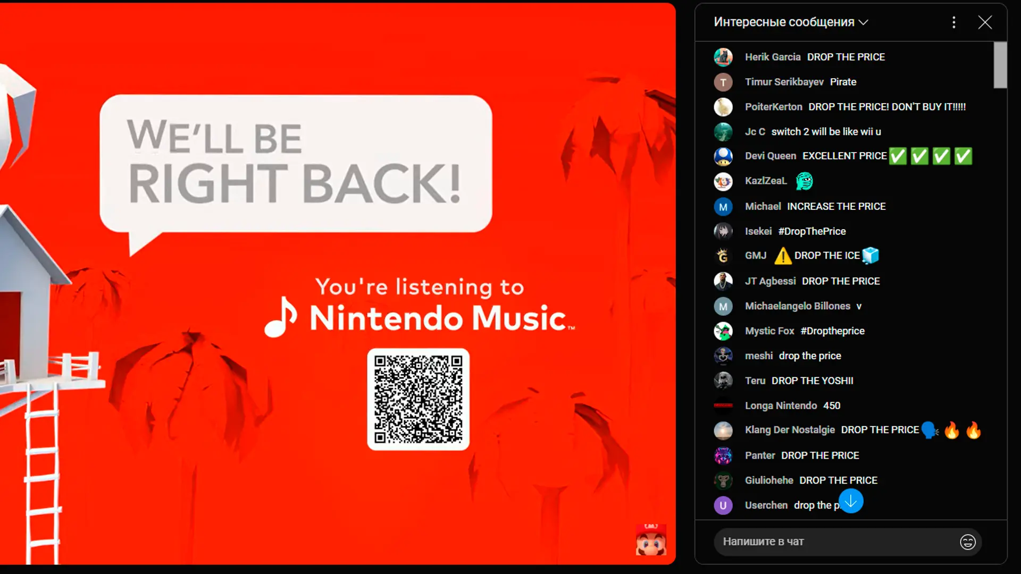Click the message 'switch 2 will be like wii u'
The image size is (1021, 574).
(x=826, y=131)
